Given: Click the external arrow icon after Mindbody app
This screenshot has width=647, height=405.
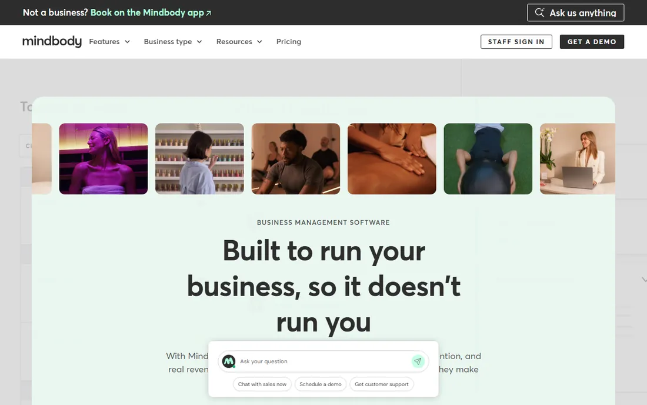Looking at the screenshot, I should coord(208,13).
